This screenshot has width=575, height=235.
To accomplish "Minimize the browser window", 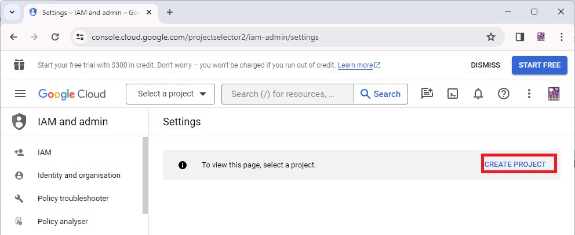I will 508,12.
